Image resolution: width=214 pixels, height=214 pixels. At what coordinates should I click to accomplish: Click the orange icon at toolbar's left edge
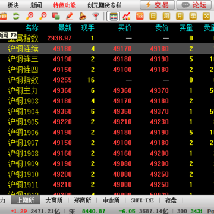(x=4, y=16)
